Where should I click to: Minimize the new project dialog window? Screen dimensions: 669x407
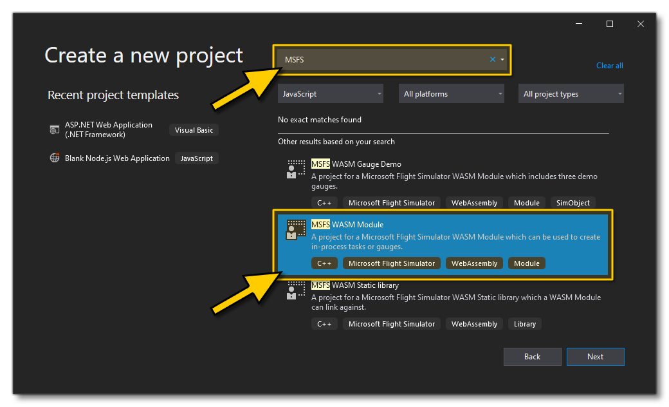click(579, 24)
